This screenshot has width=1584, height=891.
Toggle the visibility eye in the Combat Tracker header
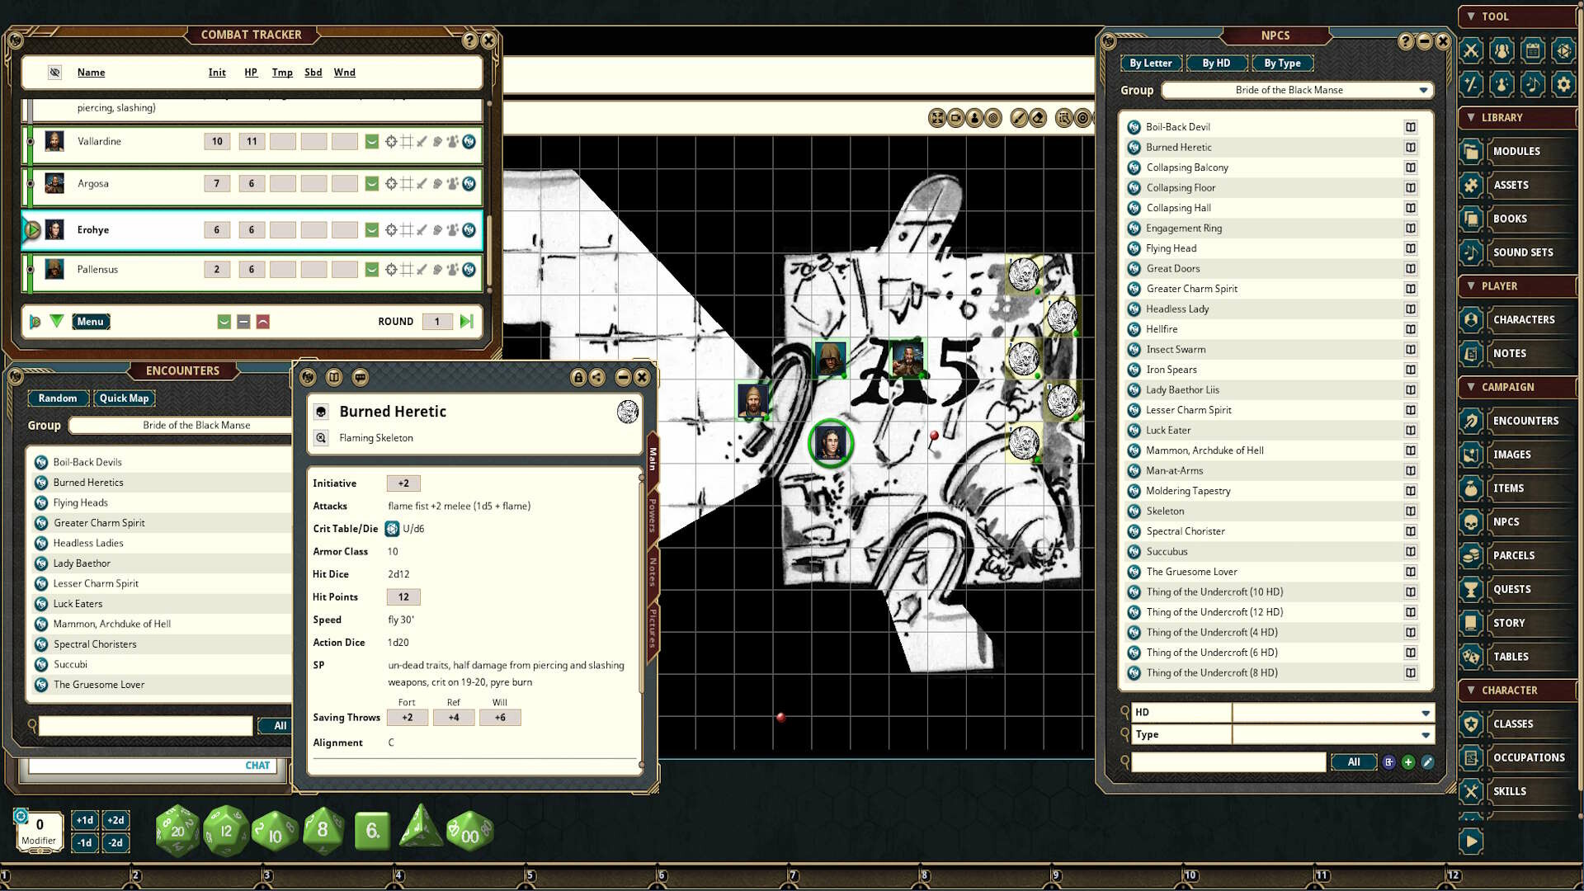tap(54, 73)
